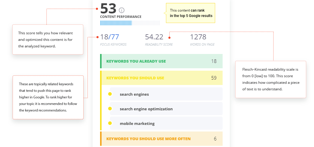Click red marker dot beside 54.22
The height and width of the screenshot is (147, 314).
pyautogui.click(x=169, y=38)
